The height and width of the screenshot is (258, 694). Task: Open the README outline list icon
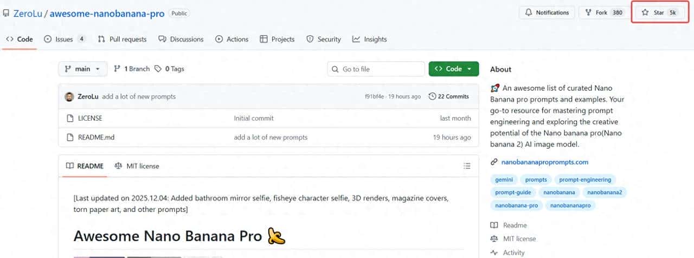pos(467,166)
